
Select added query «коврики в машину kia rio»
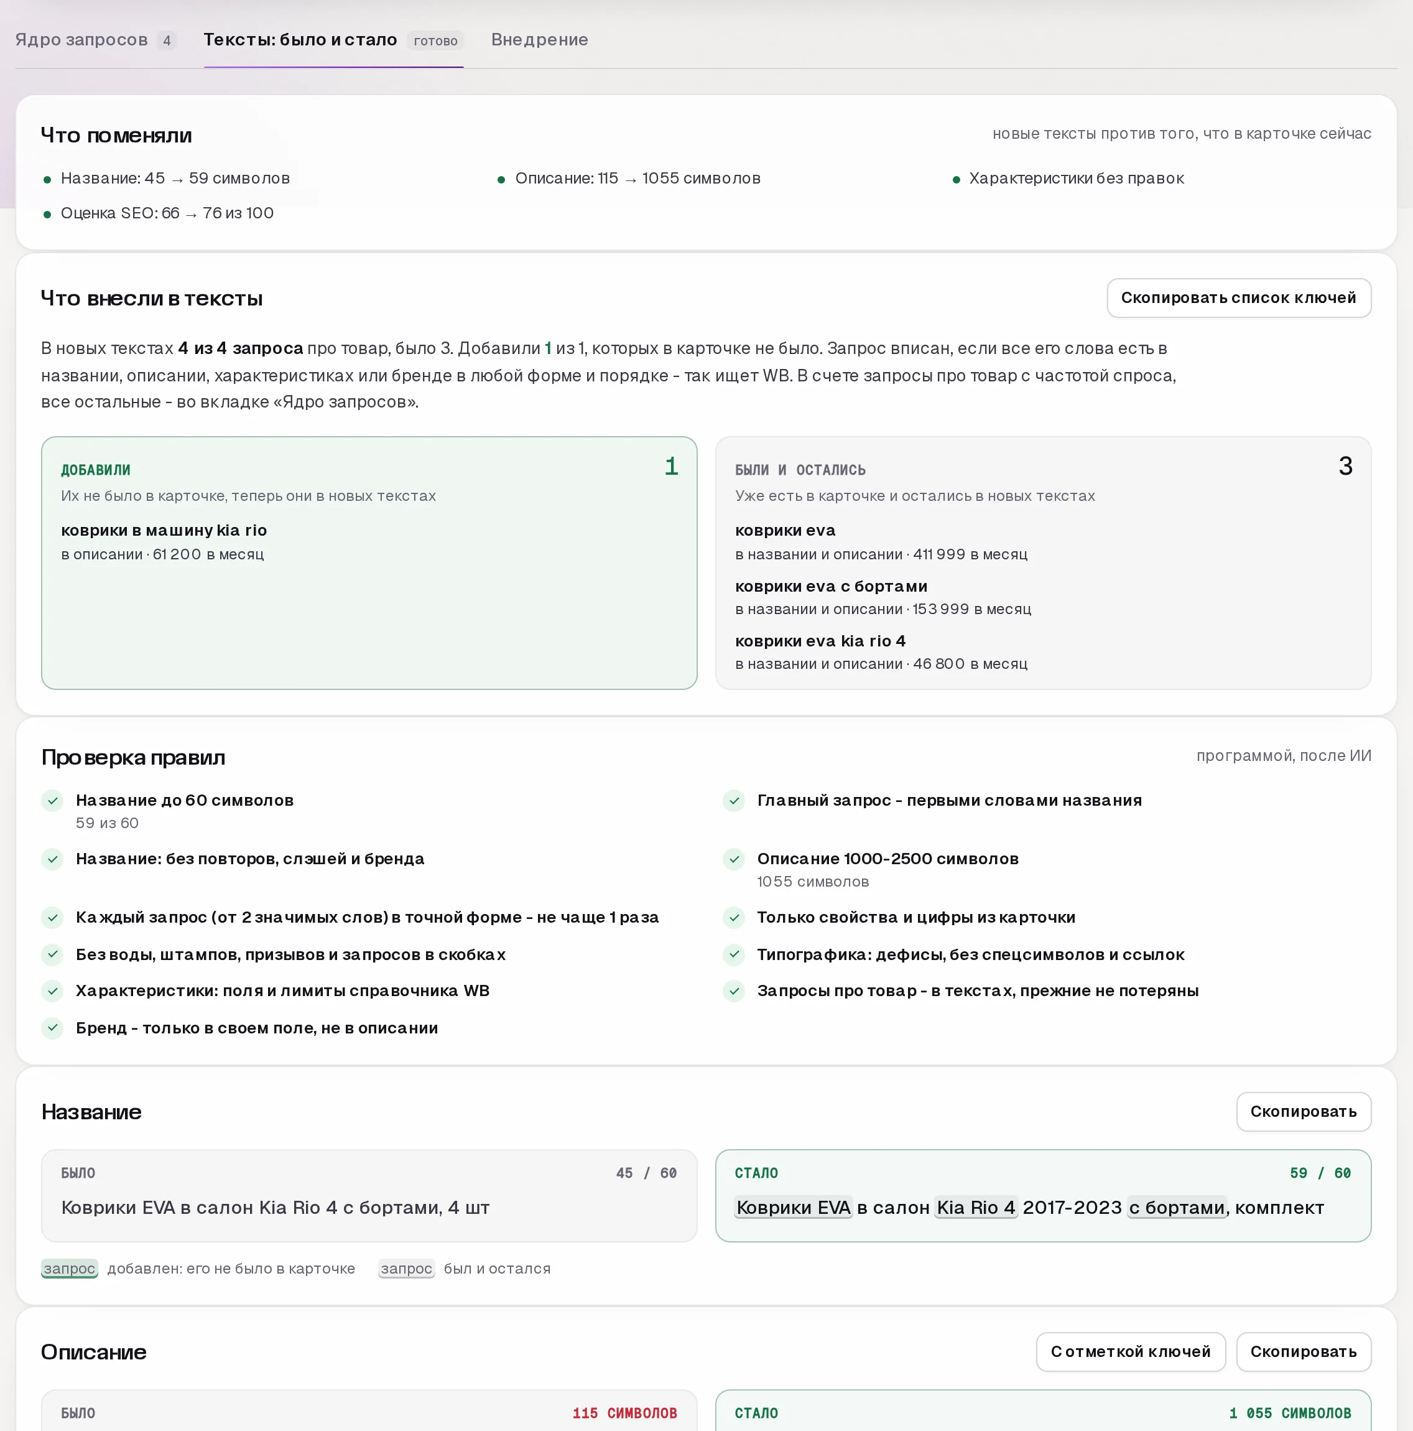(x=164, y=530)
